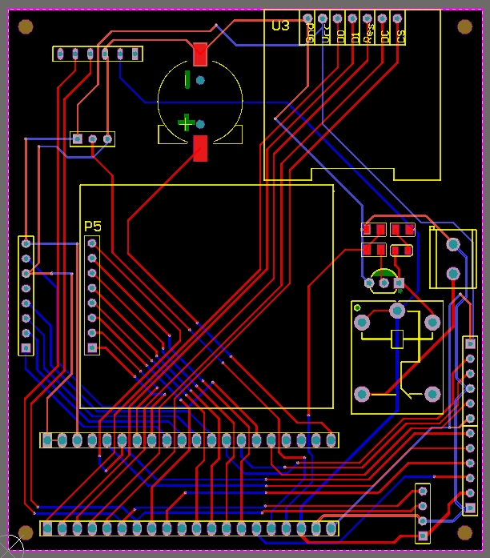Image resolution: width=490 pixels, height=558 pixels.
Task: Select square pad of the top 6-pin header
Action: 135,54
